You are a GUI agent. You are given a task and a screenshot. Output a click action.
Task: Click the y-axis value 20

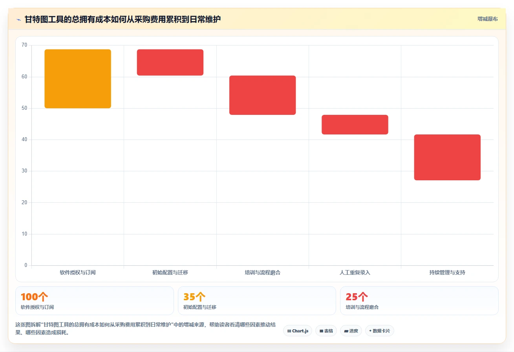pyautogui.click(x=24, y=202)
